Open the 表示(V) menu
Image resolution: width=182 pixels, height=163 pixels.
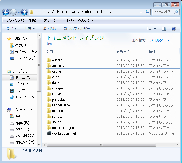pyautogui.click(x=49, y=20)
